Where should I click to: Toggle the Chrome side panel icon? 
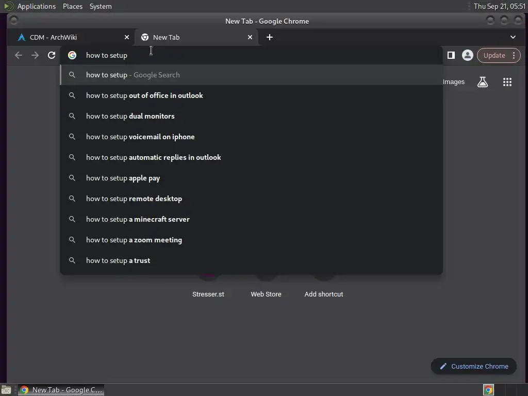(x=451, y=55)
